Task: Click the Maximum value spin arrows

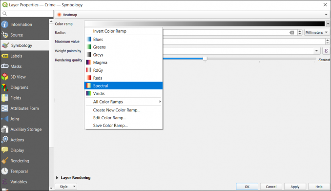Action: pos(328,42)
